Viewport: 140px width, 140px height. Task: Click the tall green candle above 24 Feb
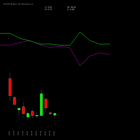click(x=41, y=104)
